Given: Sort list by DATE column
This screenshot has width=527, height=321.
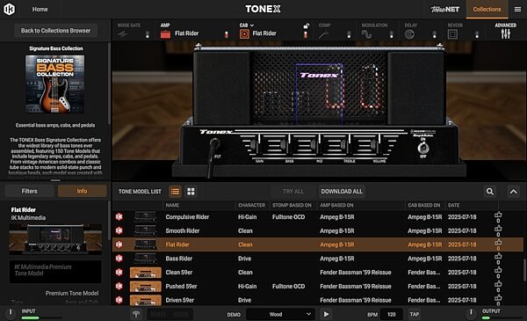Looking at the screenshot, I should [x=453, y=205].
